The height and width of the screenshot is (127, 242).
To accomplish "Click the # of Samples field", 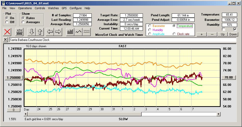I will tap(83, 15).
